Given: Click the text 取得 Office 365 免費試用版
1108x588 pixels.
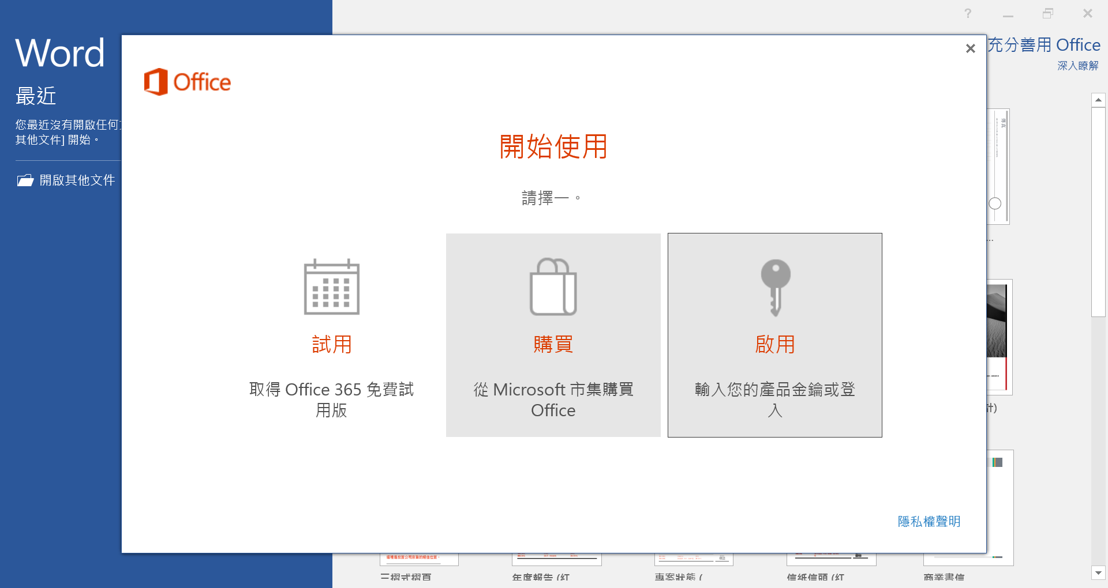Looking at the screenshot, I should [x=332, y=399].
